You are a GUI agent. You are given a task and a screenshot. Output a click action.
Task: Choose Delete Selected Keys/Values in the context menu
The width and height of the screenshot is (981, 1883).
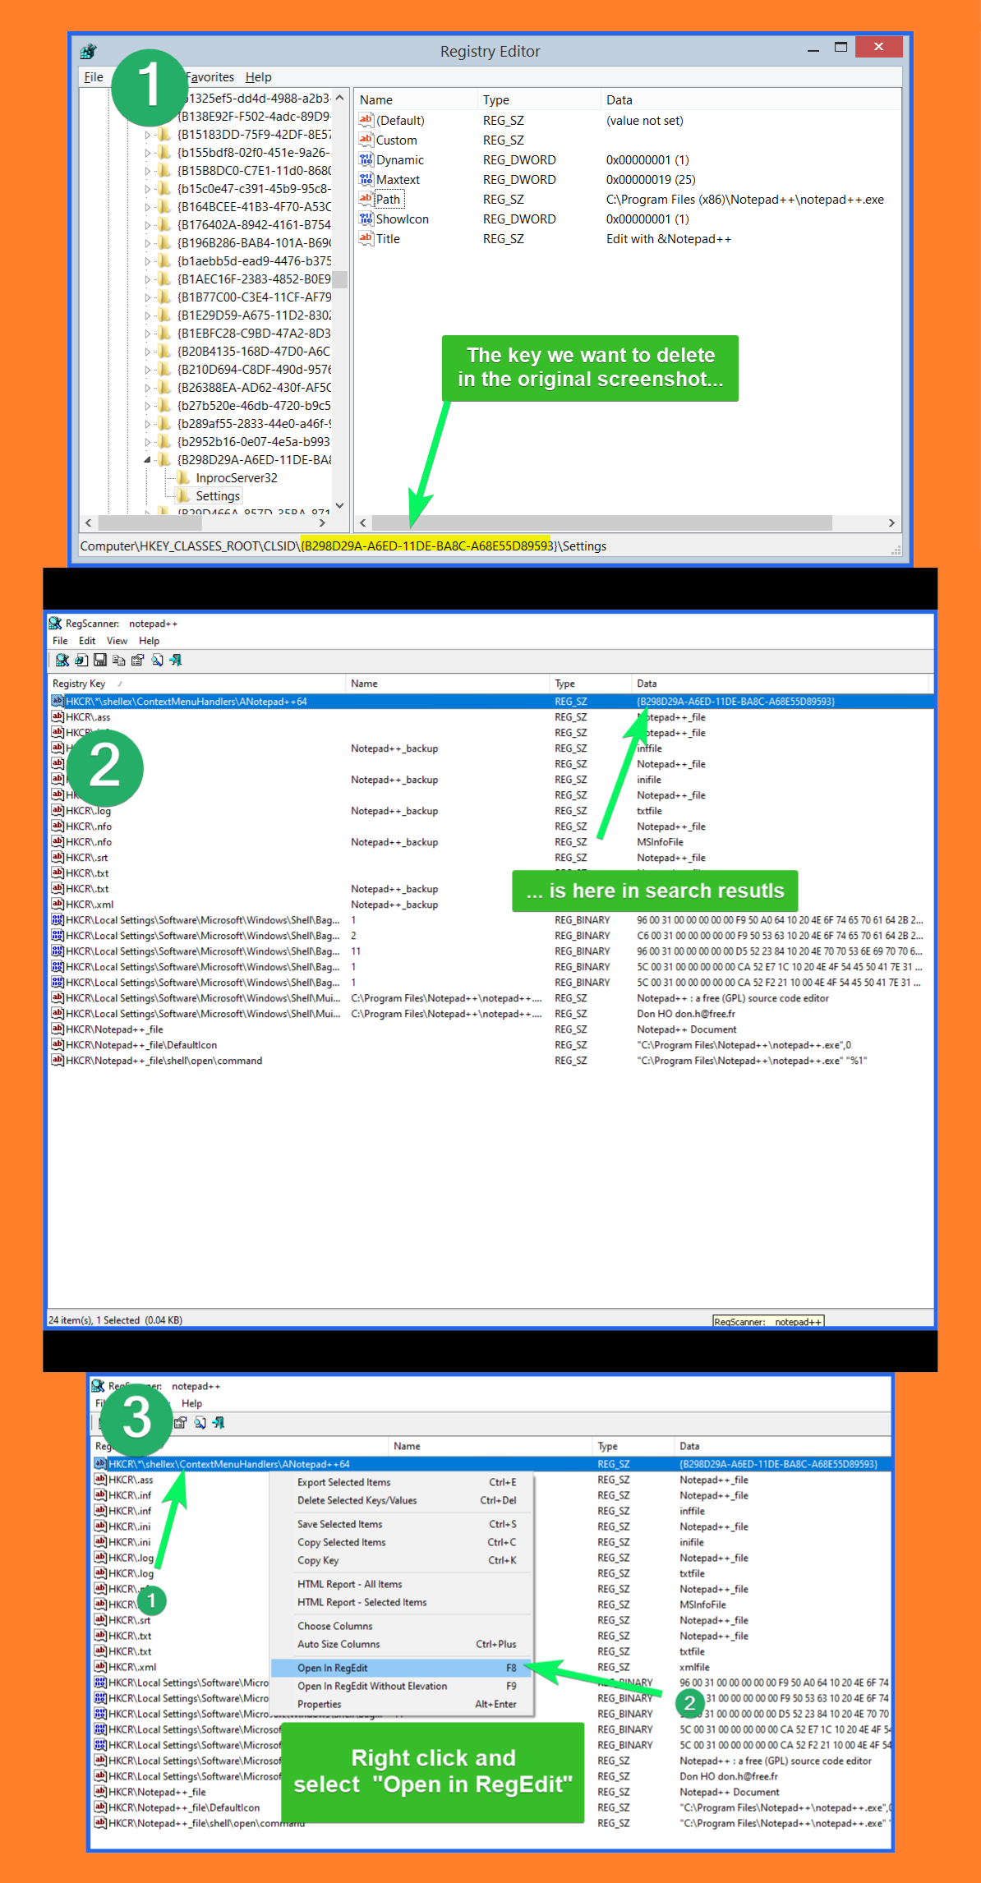(403, 1500)
